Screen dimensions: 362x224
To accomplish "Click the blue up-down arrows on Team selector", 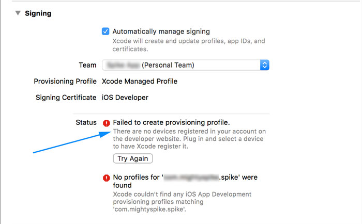I will (x=265, y=65).
